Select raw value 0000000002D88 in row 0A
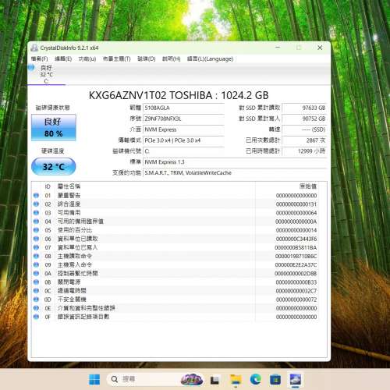Viewport: 390px width, 390px height. point(296,274)
